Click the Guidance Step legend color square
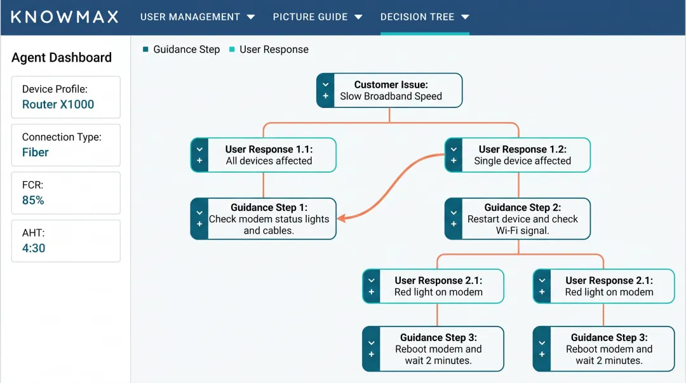Viewport: 686px width, 383px height. tap(145, 49)
